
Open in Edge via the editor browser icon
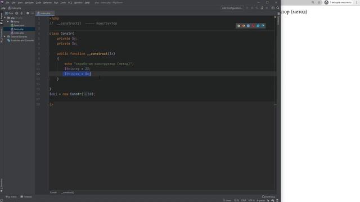(x=263, y=26)
